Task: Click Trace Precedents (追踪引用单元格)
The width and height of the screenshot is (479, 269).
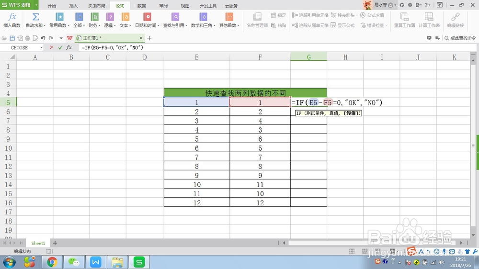Action: 310,15
